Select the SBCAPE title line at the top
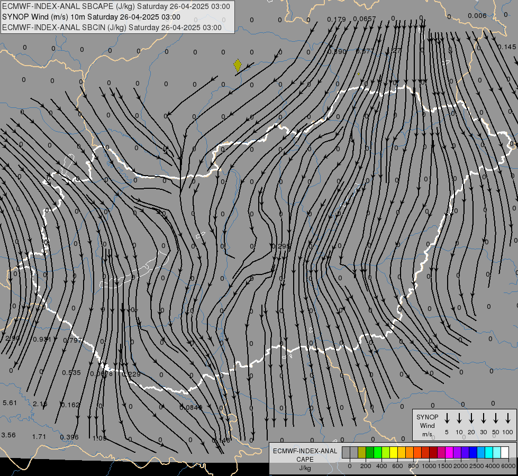This screenshot has width=518, height=476. click(x=116, y=6)
